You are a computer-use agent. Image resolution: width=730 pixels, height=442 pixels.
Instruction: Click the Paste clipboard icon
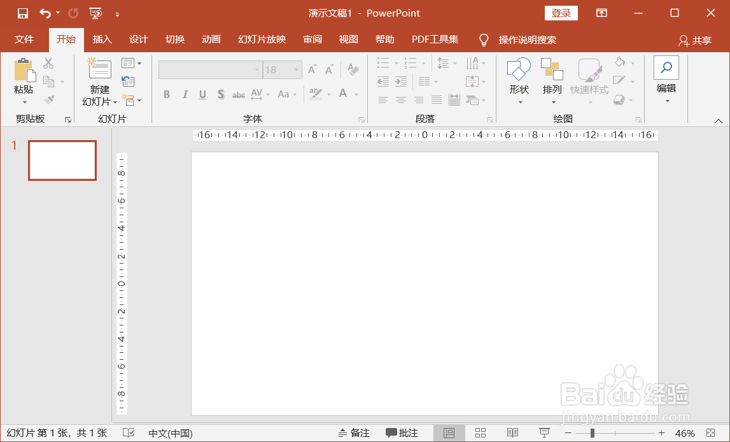[x=24, y=71]
